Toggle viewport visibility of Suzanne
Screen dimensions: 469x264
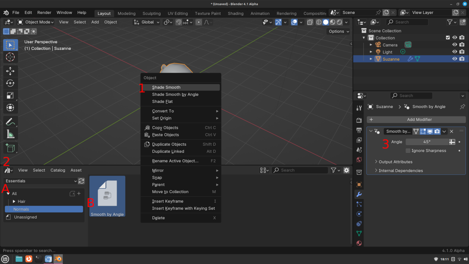(455, 59)
